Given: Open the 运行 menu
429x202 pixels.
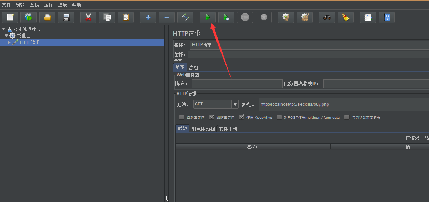Looking at the screenshot, I should (48, 5).
